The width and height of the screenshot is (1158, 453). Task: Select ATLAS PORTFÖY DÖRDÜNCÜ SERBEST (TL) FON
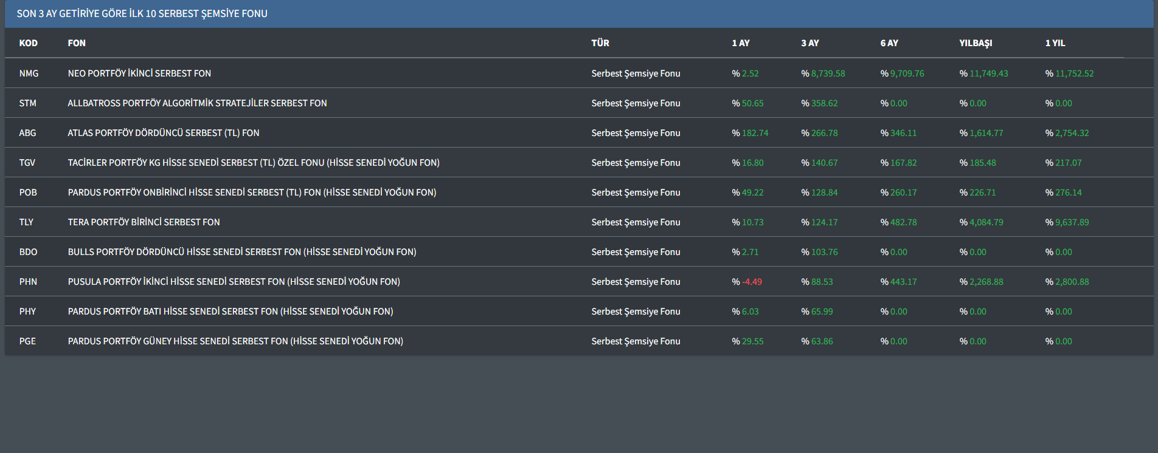pos(163,133)
